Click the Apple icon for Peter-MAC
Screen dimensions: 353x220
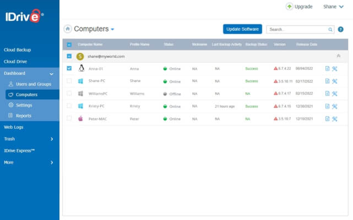(x=80, y=118)
